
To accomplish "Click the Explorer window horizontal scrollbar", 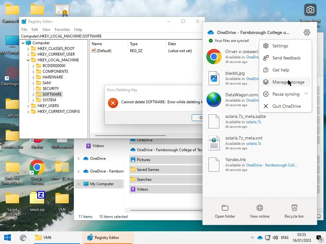I will pyautogui.click(x=166, y=210).
